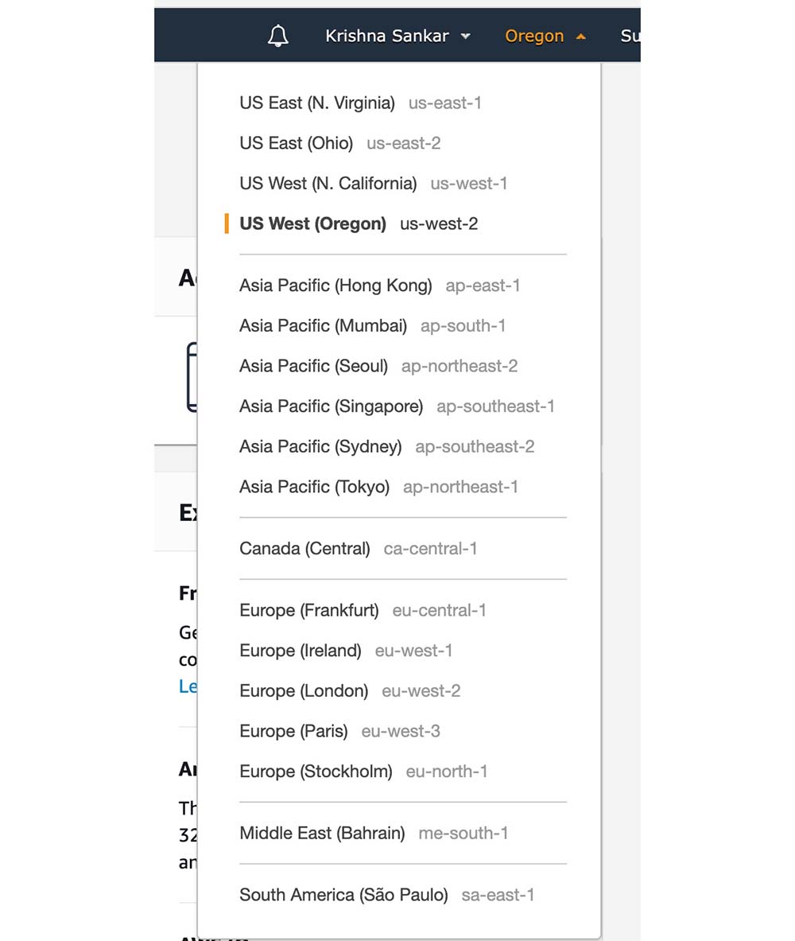Open the Krishna Sankar account dropdown
795x941 pixels.
coord(397,36)
